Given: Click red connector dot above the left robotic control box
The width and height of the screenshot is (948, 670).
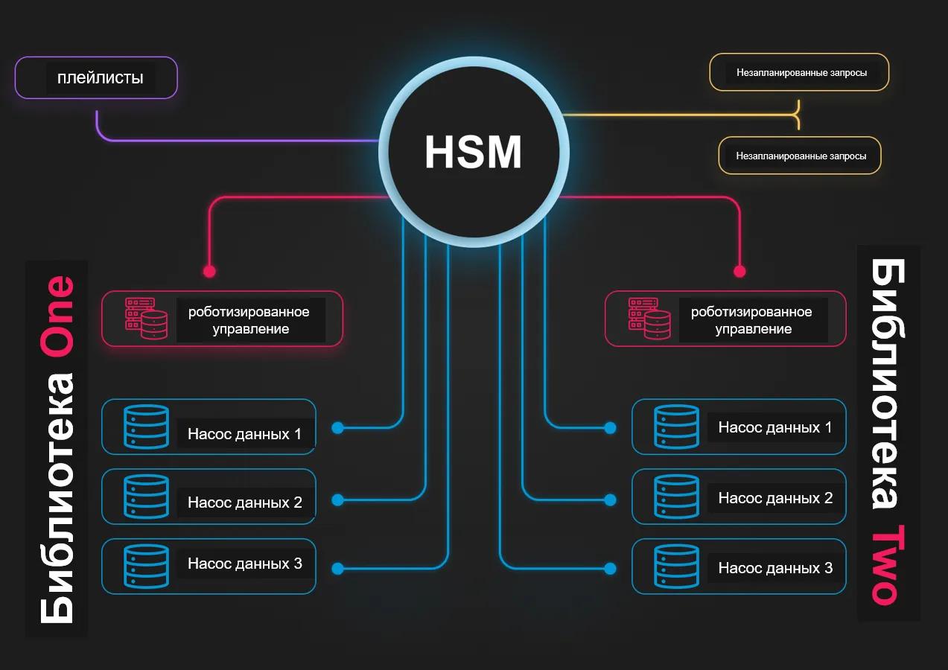Looking at the screenshot, I should pos(209,271).
